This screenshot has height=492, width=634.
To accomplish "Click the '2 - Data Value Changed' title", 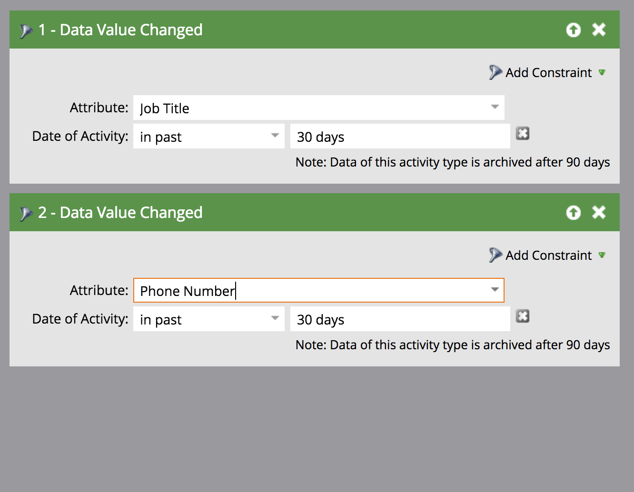I will click(x=120, y=213).
